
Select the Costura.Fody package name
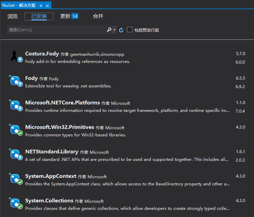coord(42,54)
